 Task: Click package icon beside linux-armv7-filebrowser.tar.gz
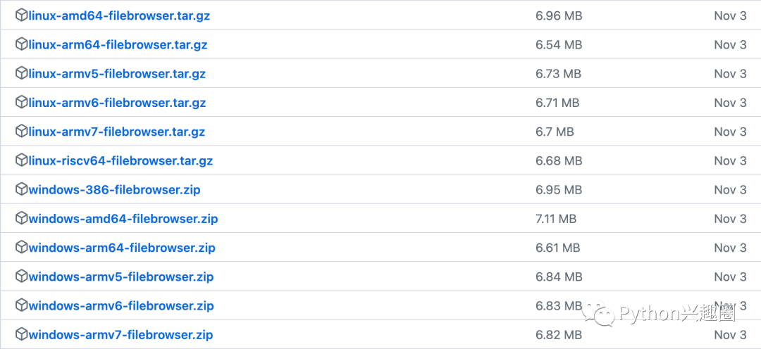pyautogui.click(x=21, y=132)
